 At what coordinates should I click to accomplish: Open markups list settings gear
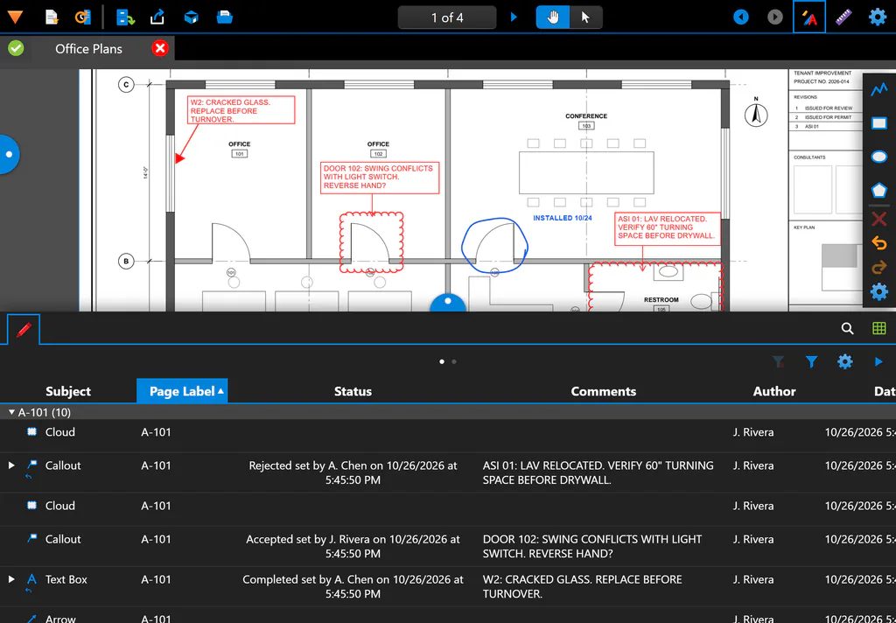point(844,361)
